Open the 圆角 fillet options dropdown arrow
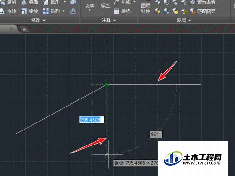This screenshot has height=176, width=235. [x=65, y=2]
